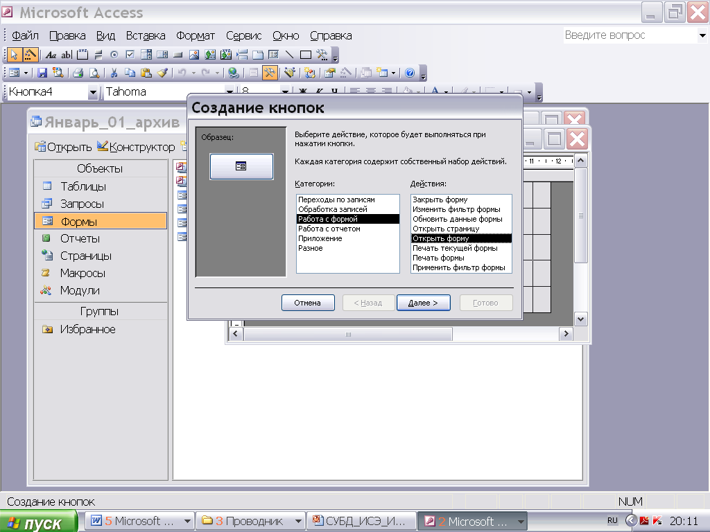Click the form window scroll-down arrow
The width and height of the screenshot is (710, 532).
click(581, 319)
